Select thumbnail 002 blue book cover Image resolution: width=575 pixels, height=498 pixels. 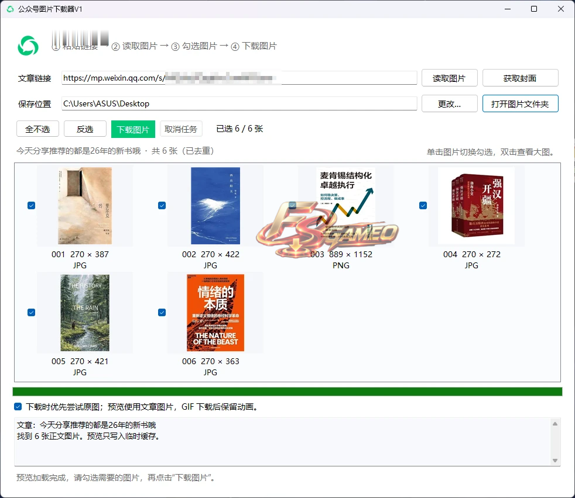215,205
